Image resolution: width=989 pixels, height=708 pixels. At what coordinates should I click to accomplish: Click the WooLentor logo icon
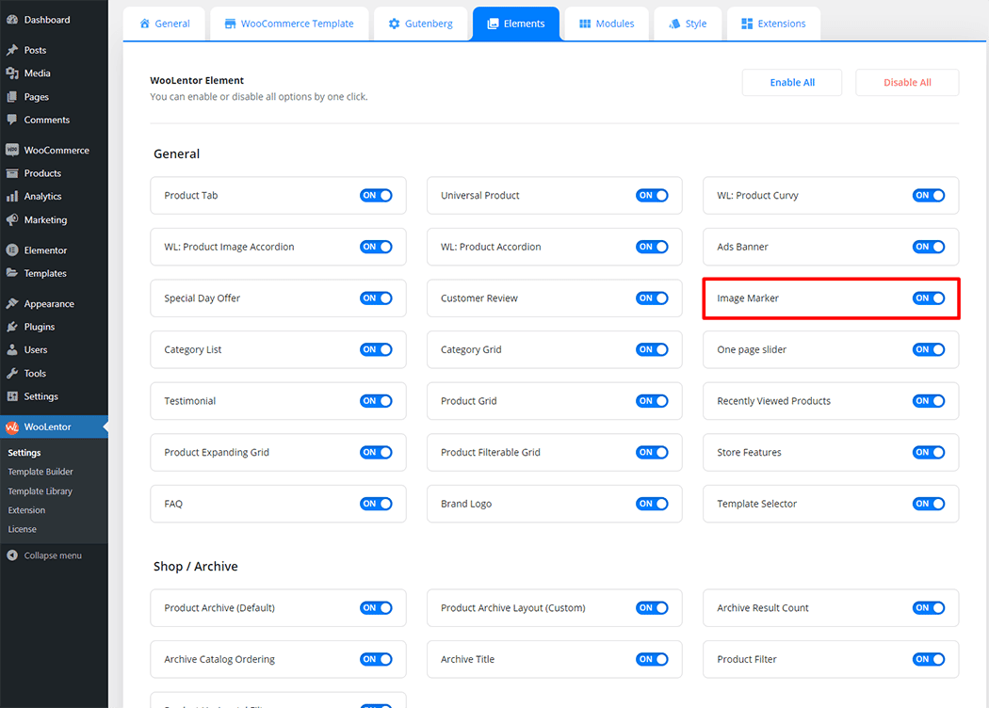pyautogui.click(x=12, y=426)
